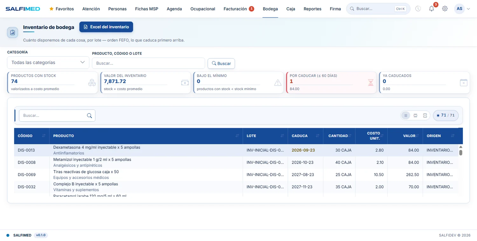Image resolution: width=477 pixels, height=241 pixels.
Task: Focus the Producto, código o lote field
Action: click(x=149, y=63)
